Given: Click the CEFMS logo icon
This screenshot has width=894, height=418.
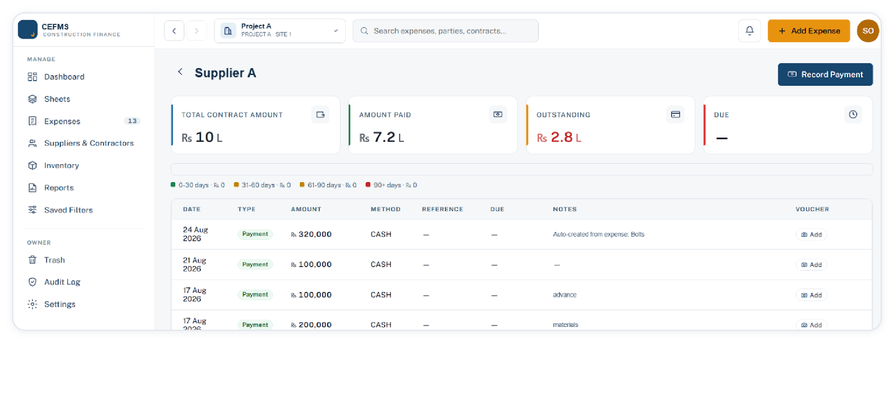Looking at the screenshot, I should [x=28, y=30].
